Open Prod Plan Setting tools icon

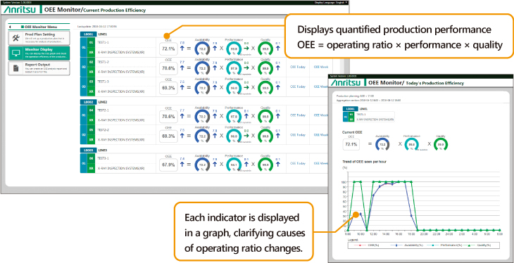point(15,38)
